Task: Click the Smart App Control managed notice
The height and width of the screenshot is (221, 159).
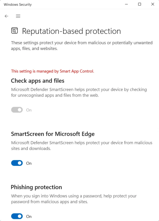Action: coord(53,71)
